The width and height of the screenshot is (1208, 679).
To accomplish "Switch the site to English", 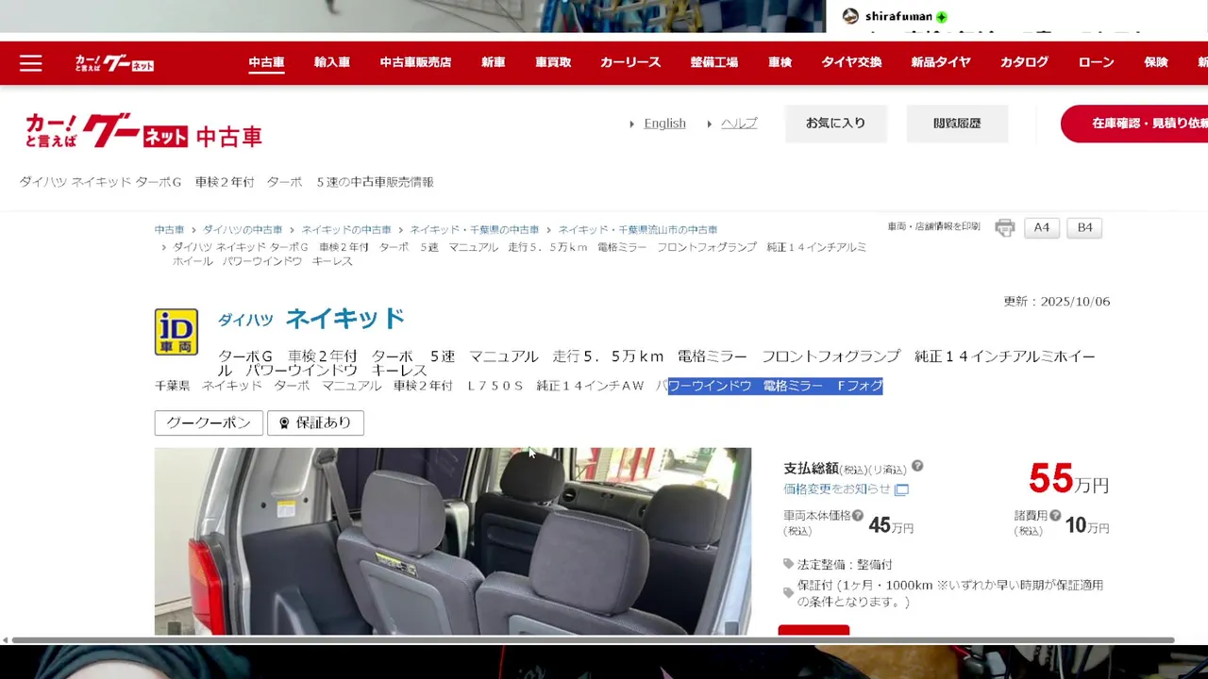I will (x=664, y=124).
